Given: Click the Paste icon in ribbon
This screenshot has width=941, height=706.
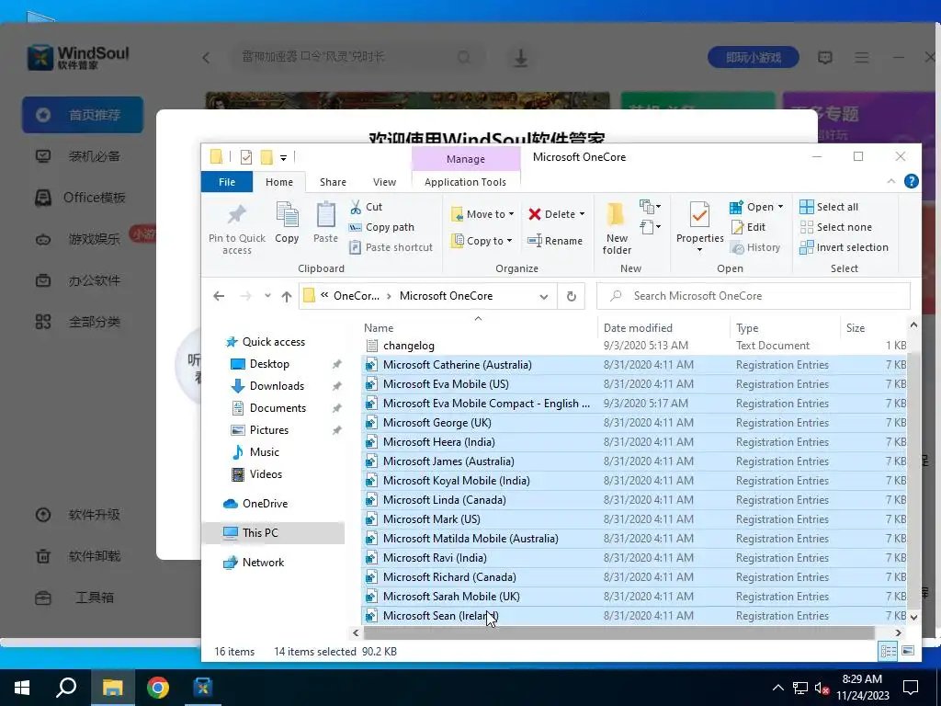Looking at the screenshot, I should tap(326, 215).
